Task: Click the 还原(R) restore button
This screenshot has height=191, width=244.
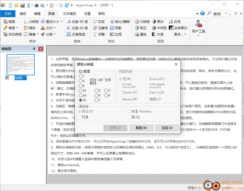Action: pos(115,128)
